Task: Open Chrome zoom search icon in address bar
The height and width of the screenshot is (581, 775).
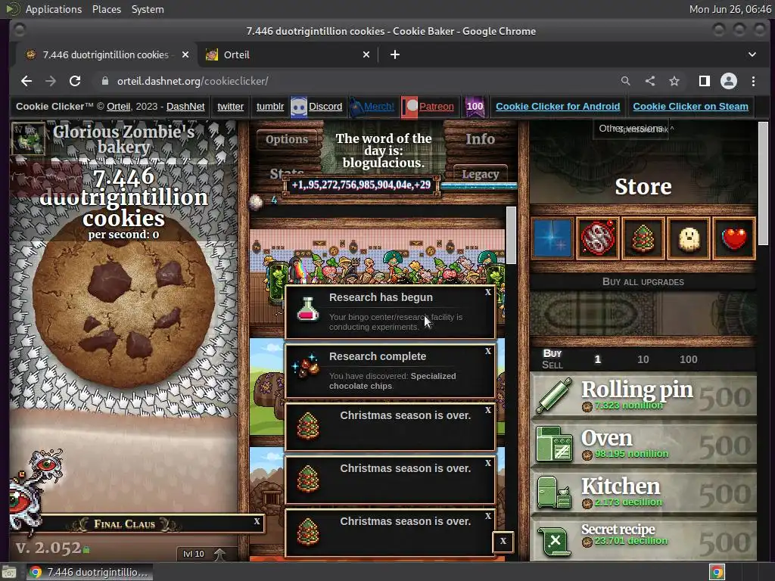Action: (626, 81)
